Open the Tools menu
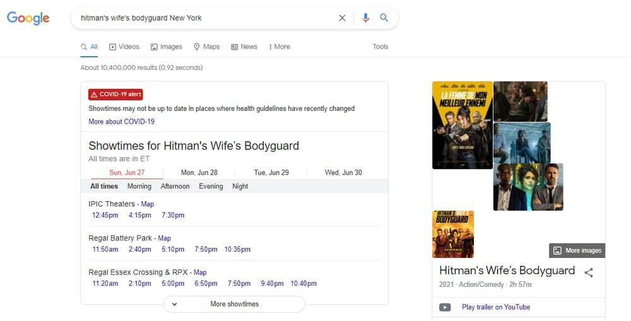 (x=380, y=47)
